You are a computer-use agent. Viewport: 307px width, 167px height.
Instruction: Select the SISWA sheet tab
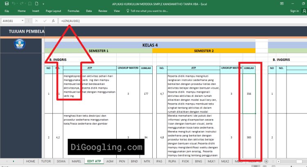point(61,161)
